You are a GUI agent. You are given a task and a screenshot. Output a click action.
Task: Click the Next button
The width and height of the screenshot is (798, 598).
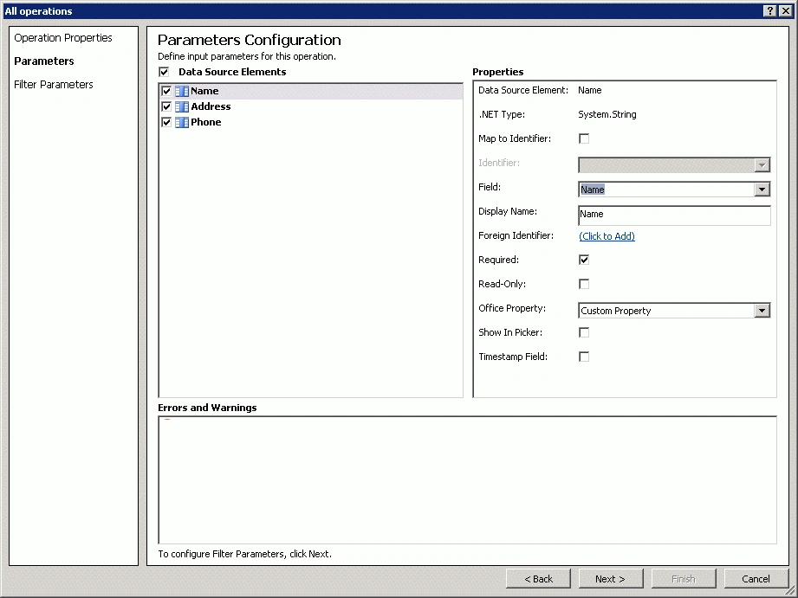coord(611,579)
